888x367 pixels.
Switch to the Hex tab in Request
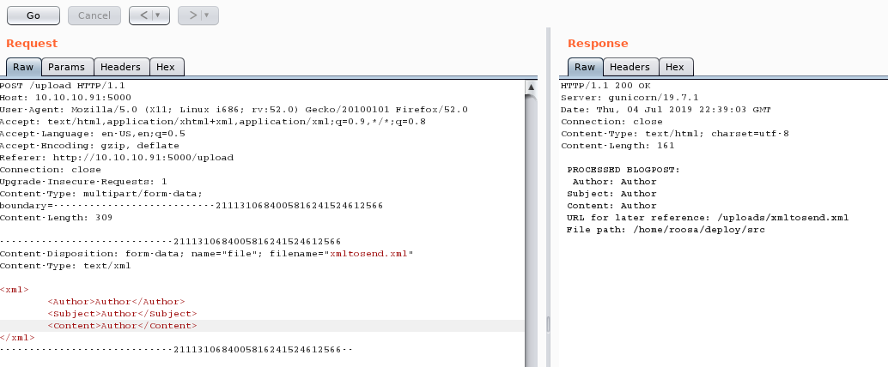166,67
